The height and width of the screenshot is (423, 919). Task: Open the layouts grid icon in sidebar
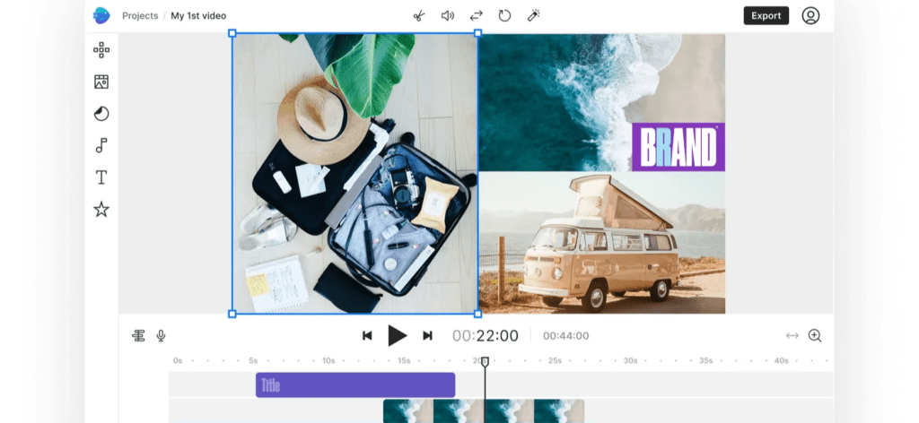[101, 50]
